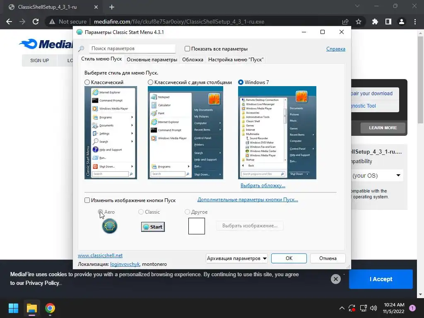
Task: Click OK in the settings dialog
Action: point(289,258)
